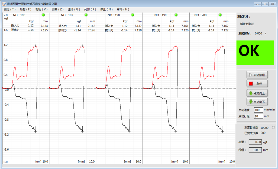
Task: Click the green status light for NO:199
Action: [176, 15]
